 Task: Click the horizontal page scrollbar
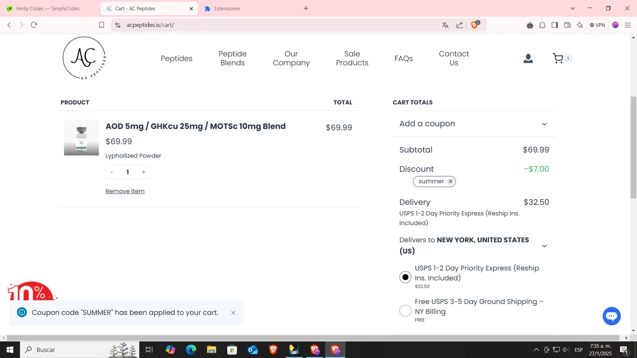pyautogui.click(x=313, y=338)
